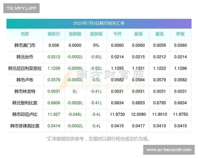
Task: Select the 最低 column header
Action: 159,34
